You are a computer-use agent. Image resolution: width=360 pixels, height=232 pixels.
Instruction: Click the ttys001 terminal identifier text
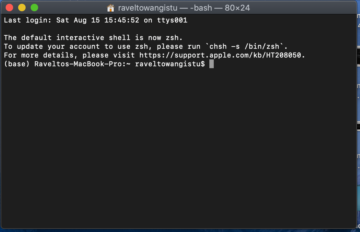(172, 20)
